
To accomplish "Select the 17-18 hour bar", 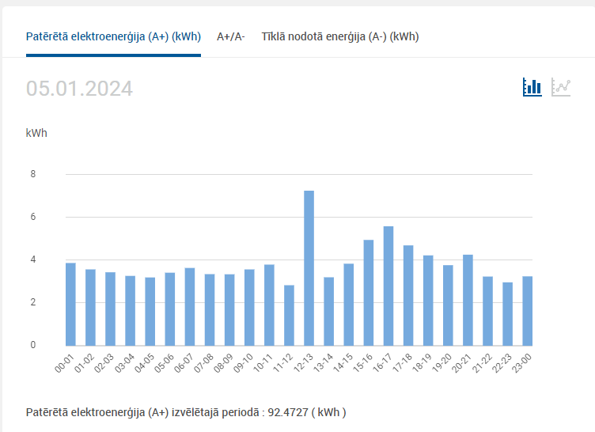I will 408,295.
